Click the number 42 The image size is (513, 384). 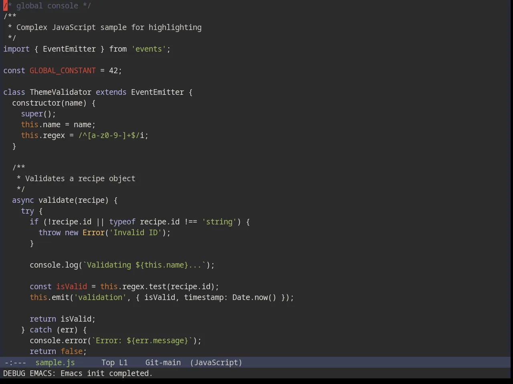113,70
